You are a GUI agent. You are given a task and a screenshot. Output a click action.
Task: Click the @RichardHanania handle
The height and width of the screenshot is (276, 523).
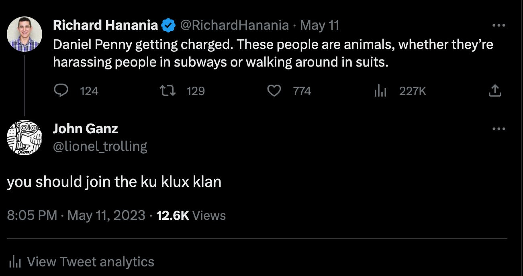point(234,26)
